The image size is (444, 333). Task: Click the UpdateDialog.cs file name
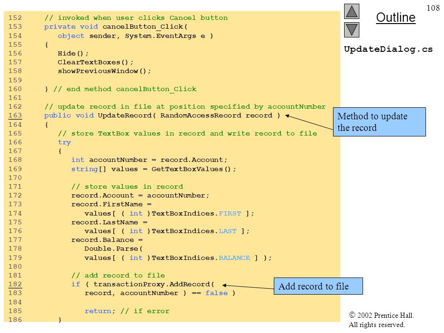[388, 49]
